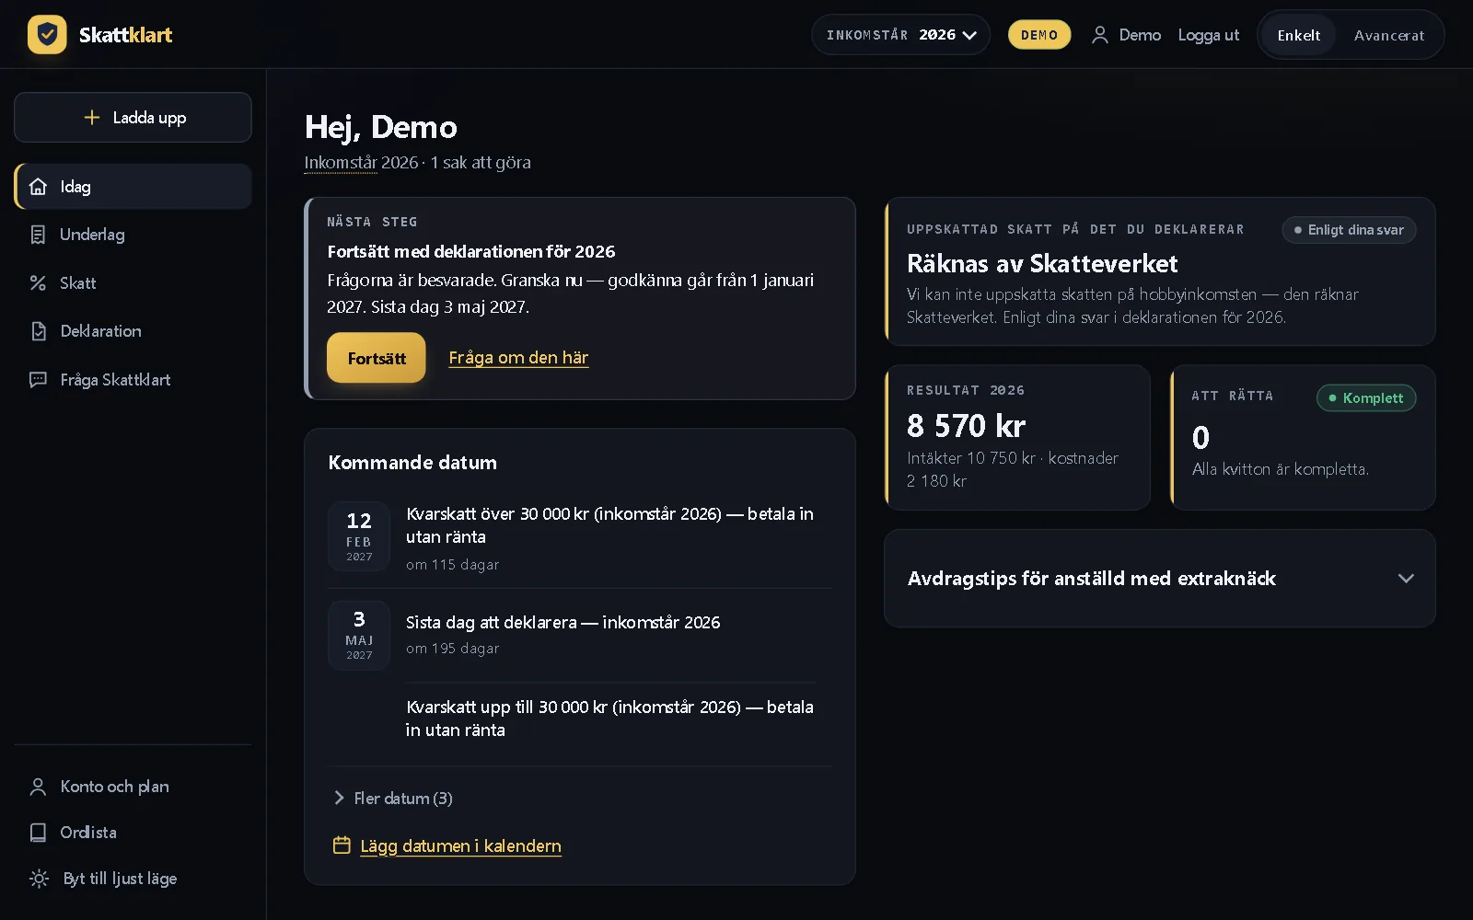1473x920 pixels.
Task: Click the Fortsätt button
Action: pyautogui.click(x=377, y=358)
